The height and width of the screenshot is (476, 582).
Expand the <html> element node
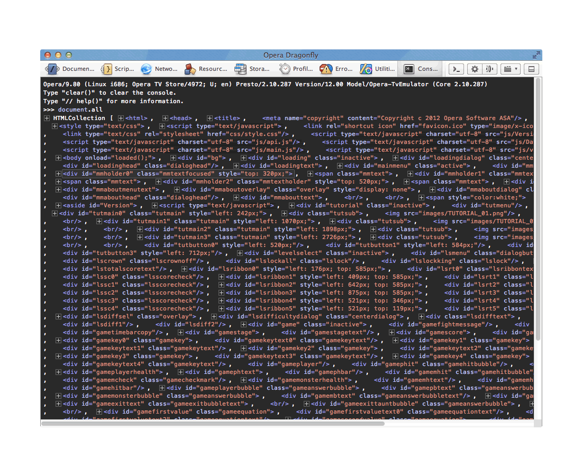coord(121,118)
